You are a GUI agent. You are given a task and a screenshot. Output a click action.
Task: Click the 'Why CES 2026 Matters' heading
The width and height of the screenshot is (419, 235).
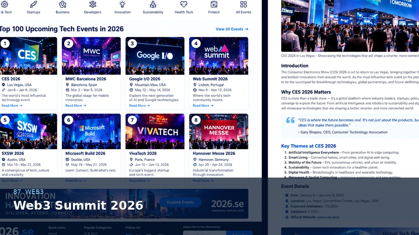(306, 92)
